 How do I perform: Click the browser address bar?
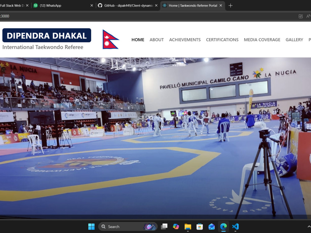pos(147,16)
